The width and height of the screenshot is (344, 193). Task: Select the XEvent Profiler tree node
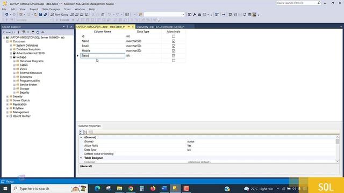[x=21, y=116]
